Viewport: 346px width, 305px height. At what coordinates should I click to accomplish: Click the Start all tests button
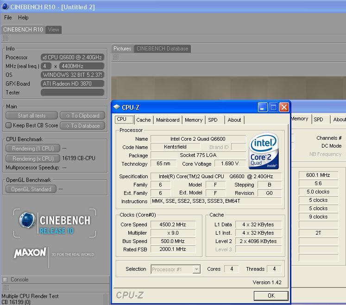tap(31, 116)
